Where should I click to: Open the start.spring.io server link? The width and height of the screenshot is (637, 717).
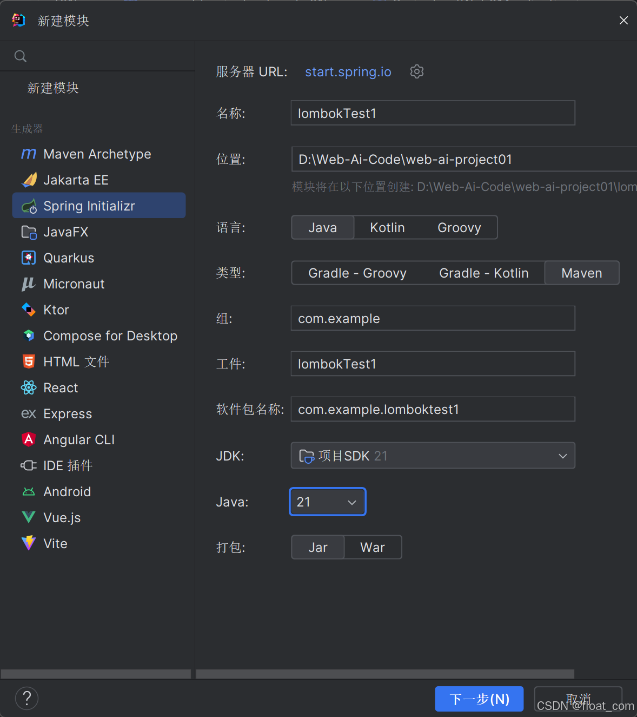348,71
